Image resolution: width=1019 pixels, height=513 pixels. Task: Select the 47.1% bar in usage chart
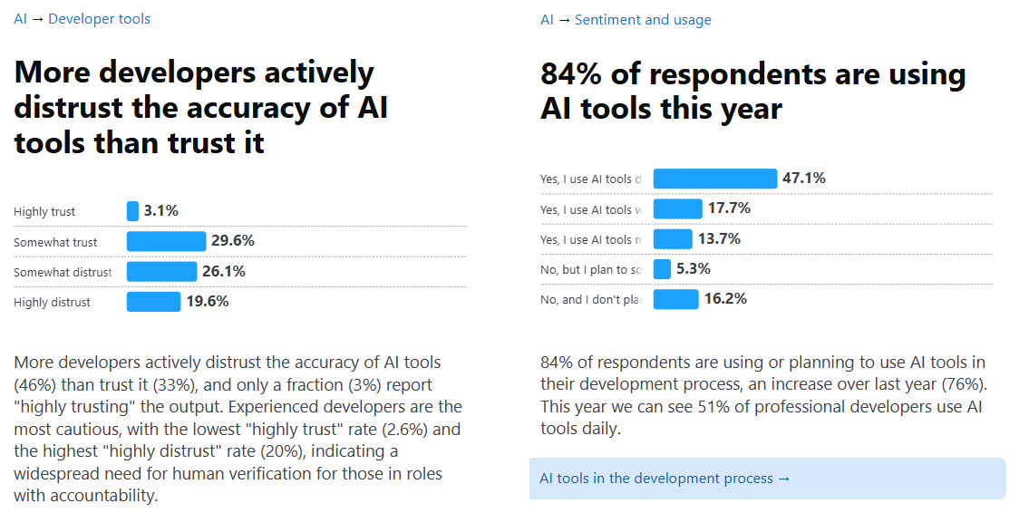tap(715, 179)
